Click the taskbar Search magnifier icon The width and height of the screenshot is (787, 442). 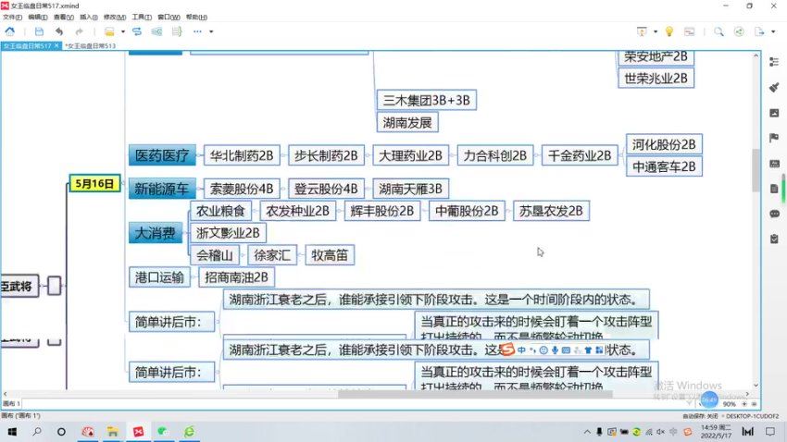click(37, 432)
